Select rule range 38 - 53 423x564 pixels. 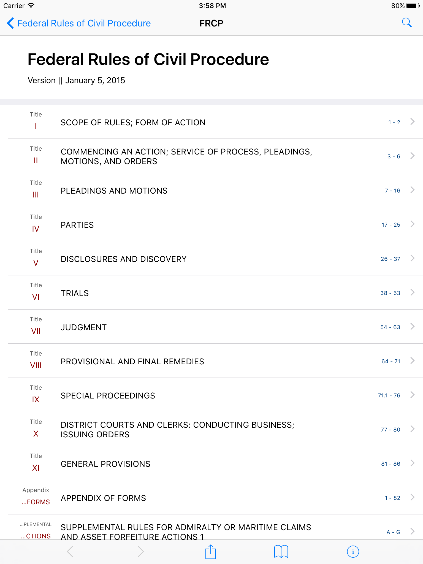(x=391, y=293)
